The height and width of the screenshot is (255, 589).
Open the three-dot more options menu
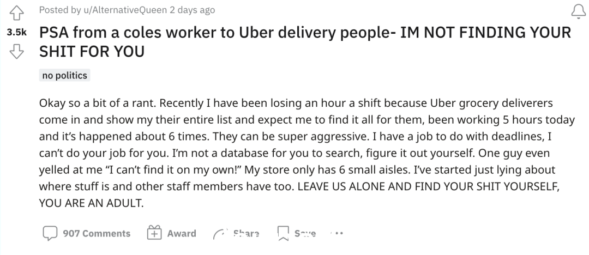(337, 233)
